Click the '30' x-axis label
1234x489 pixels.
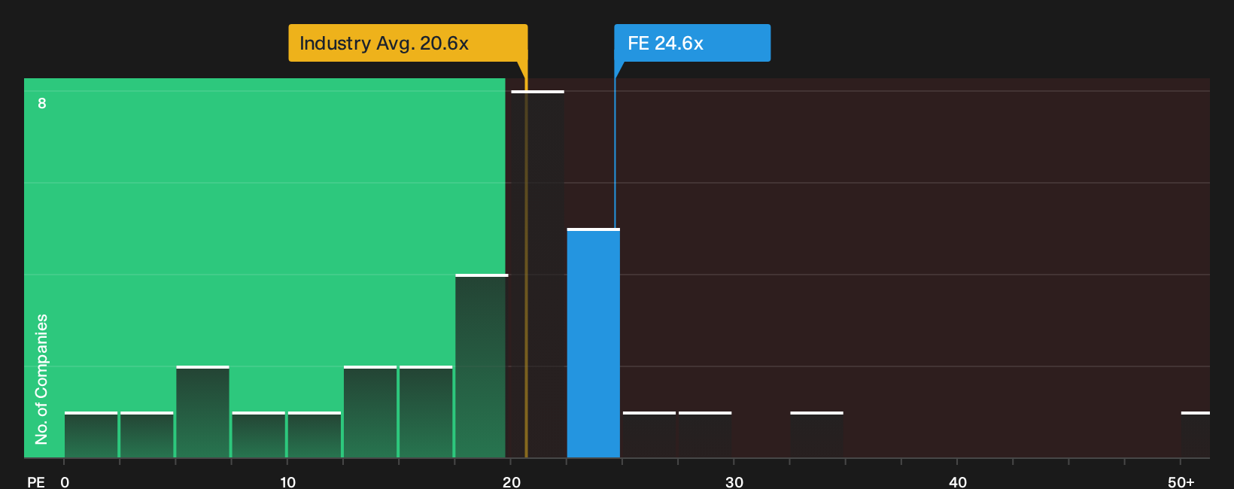[734, 481]
